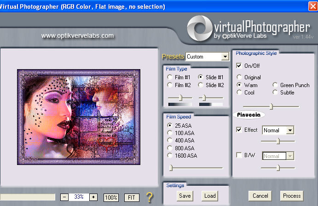Close the Virtual Photographer window
This screenshot has width=318, height=206.
313,6
